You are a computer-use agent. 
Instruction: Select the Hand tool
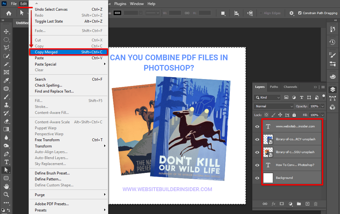tap(6, 186)
